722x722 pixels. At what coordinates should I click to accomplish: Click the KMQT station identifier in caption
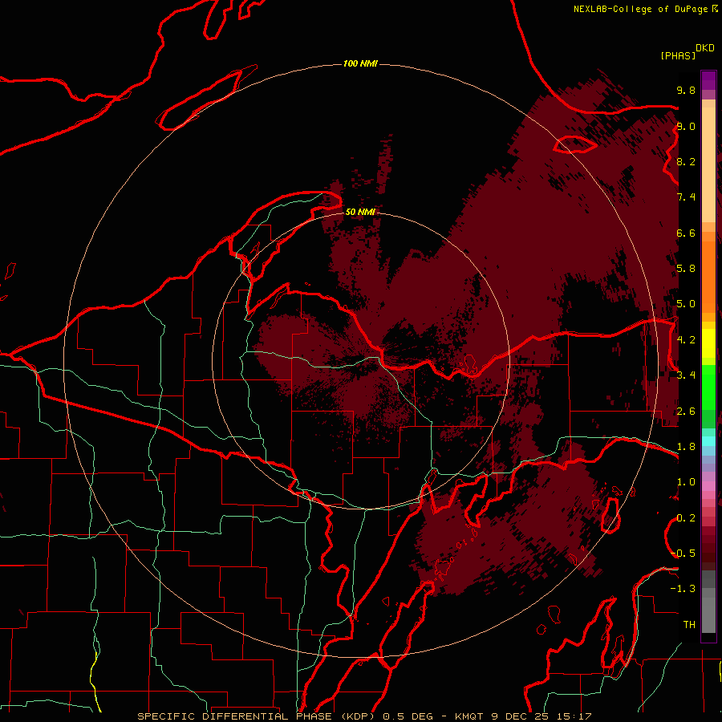(468, 716)
